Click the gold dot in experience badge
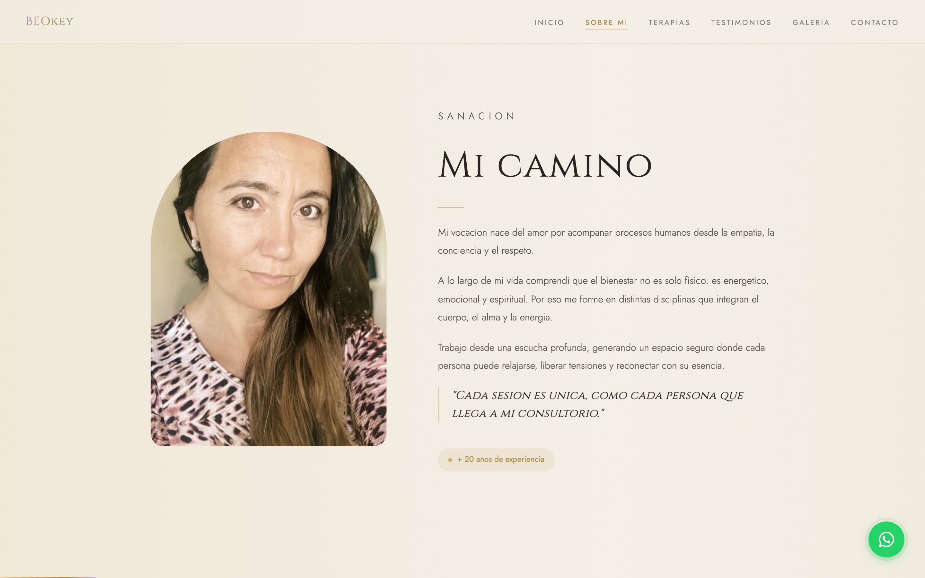 click(450, 460)
